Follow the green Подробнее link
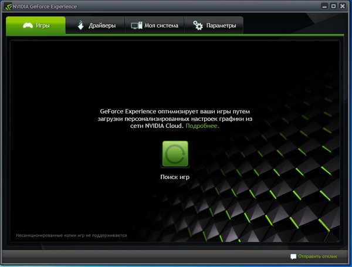 [x=202, y=126]
